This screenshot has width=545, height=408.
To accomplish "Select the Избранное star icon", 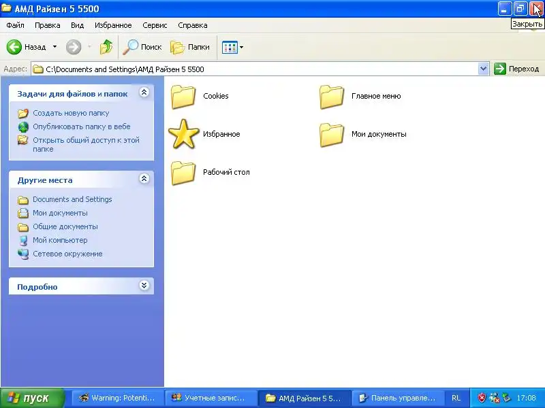I will [x=183, y=134].
